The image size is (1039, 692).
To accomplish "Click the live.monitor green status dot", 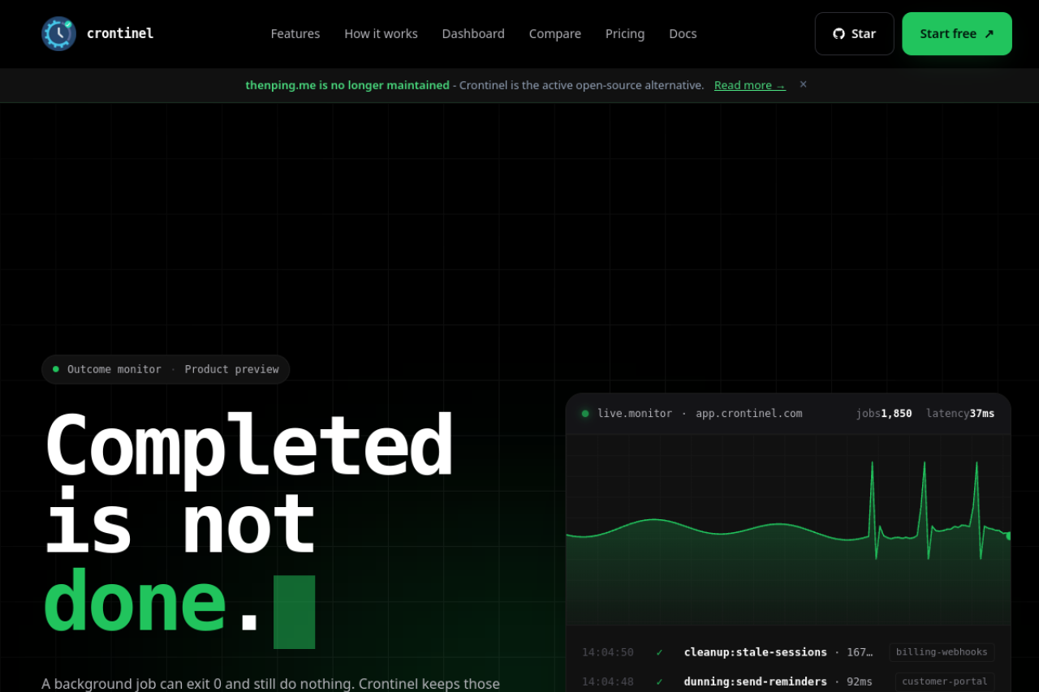I will coord(585,414).
